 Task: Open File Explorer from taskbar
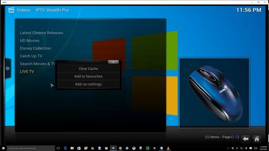point(72,148)
